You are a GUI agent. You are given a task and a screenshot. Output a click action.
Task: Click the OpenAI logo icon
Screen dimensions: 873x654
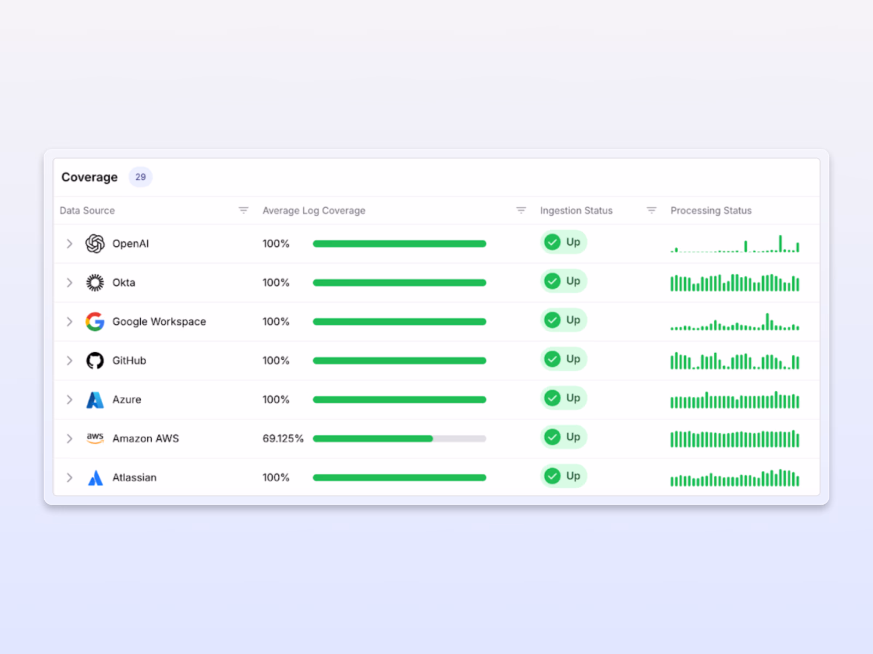pyautogui.click(x=95, y=244)
